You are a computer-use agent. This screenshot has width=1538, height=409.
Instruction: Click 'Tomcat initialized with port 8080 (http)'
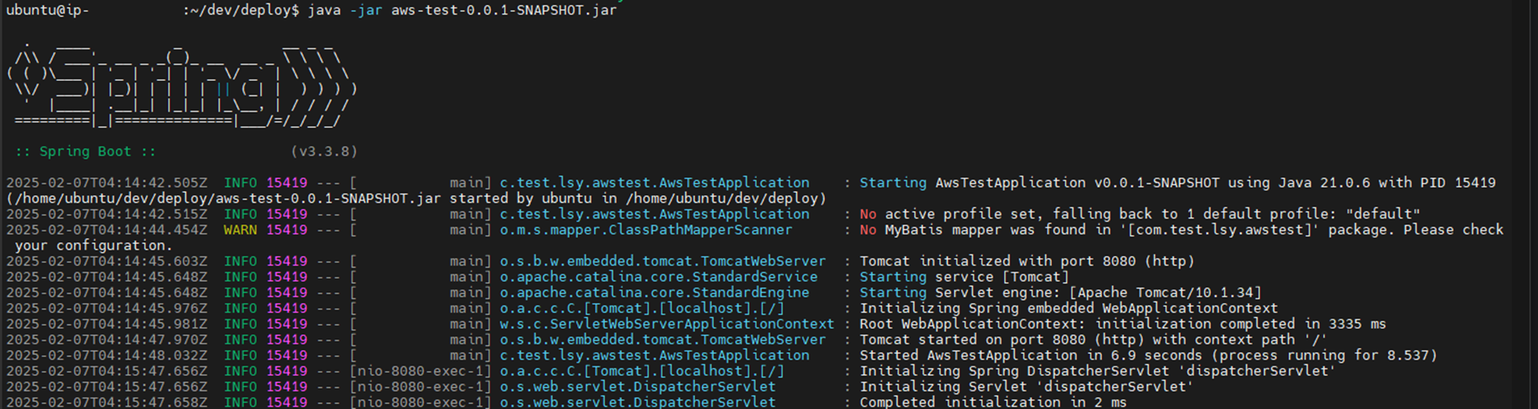(1027, 262)
